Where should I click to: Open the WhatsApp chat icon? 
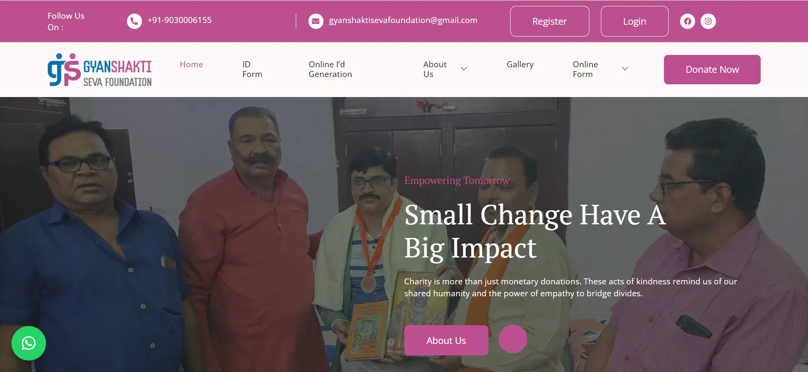tap(29, 343)
